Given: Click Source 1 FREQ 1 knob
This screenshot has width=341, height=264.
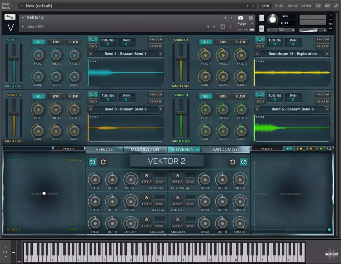Looking at the screenshot, I should click(39, 55).
